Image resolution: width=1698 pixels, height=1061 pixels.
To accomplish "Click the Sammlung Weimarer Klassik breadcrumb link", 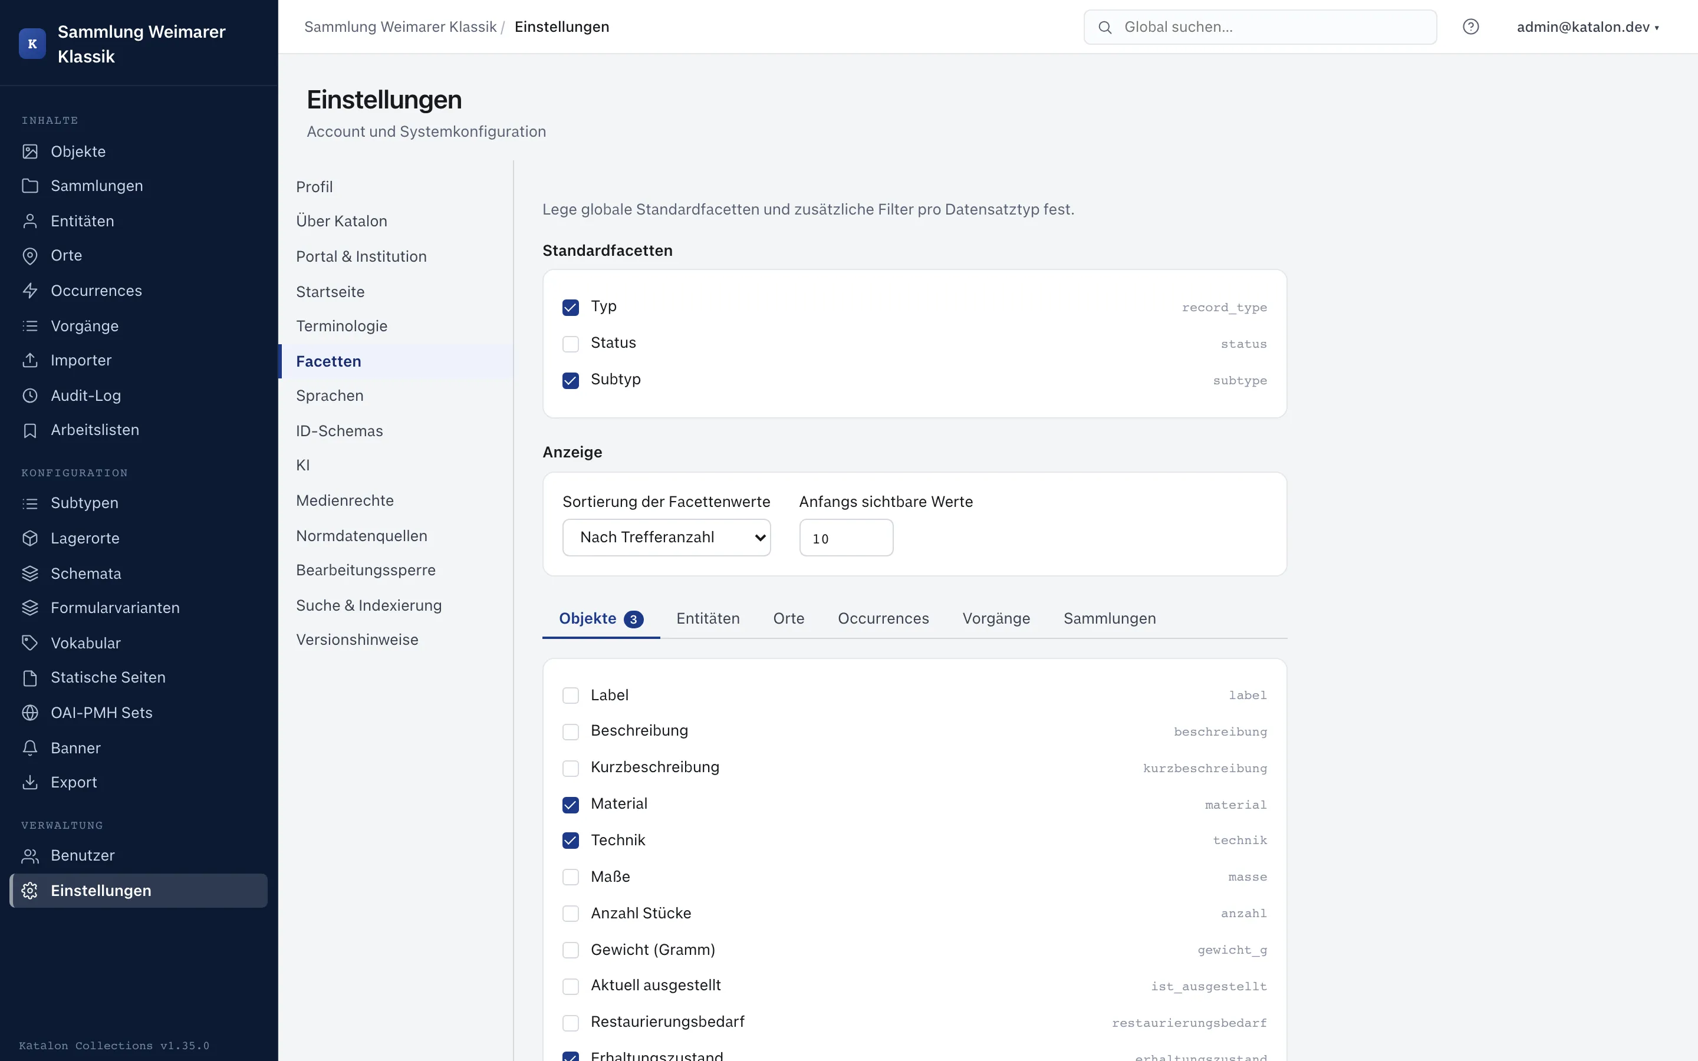I will coord(400,27).
